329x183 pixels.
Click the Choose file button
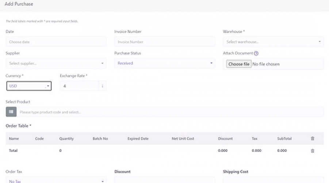pyautogui.click(x=239, y=64)
